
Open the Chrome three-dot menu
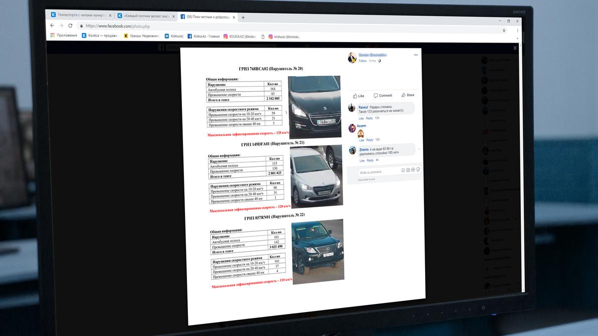pyautogui.click(x=517, y=31)
